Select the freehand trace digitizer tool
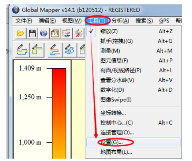192x161 pixels. click(x=70, y=50)
